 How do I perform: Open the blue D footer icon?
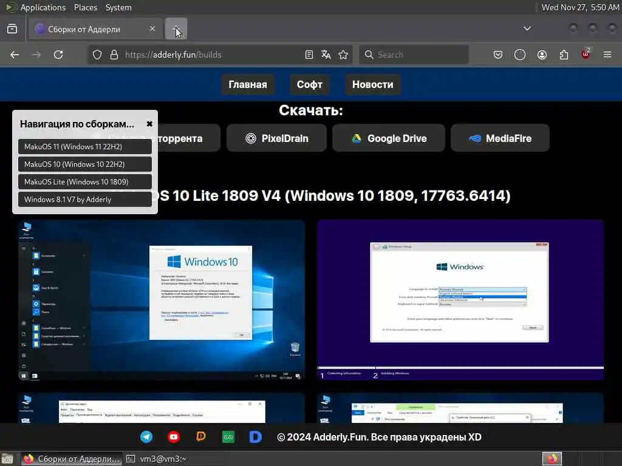[256, 437]
